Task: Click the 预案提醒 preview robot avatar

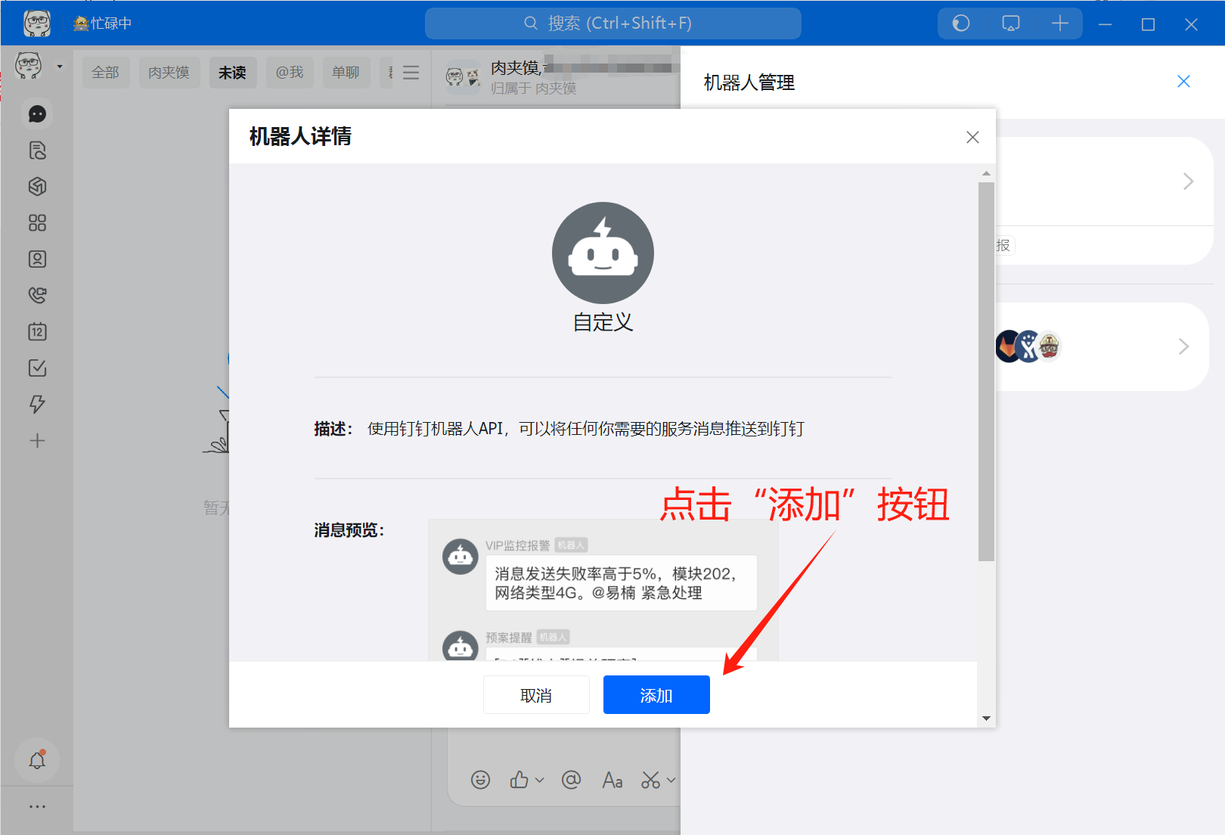Action: (x=461, y=647)
